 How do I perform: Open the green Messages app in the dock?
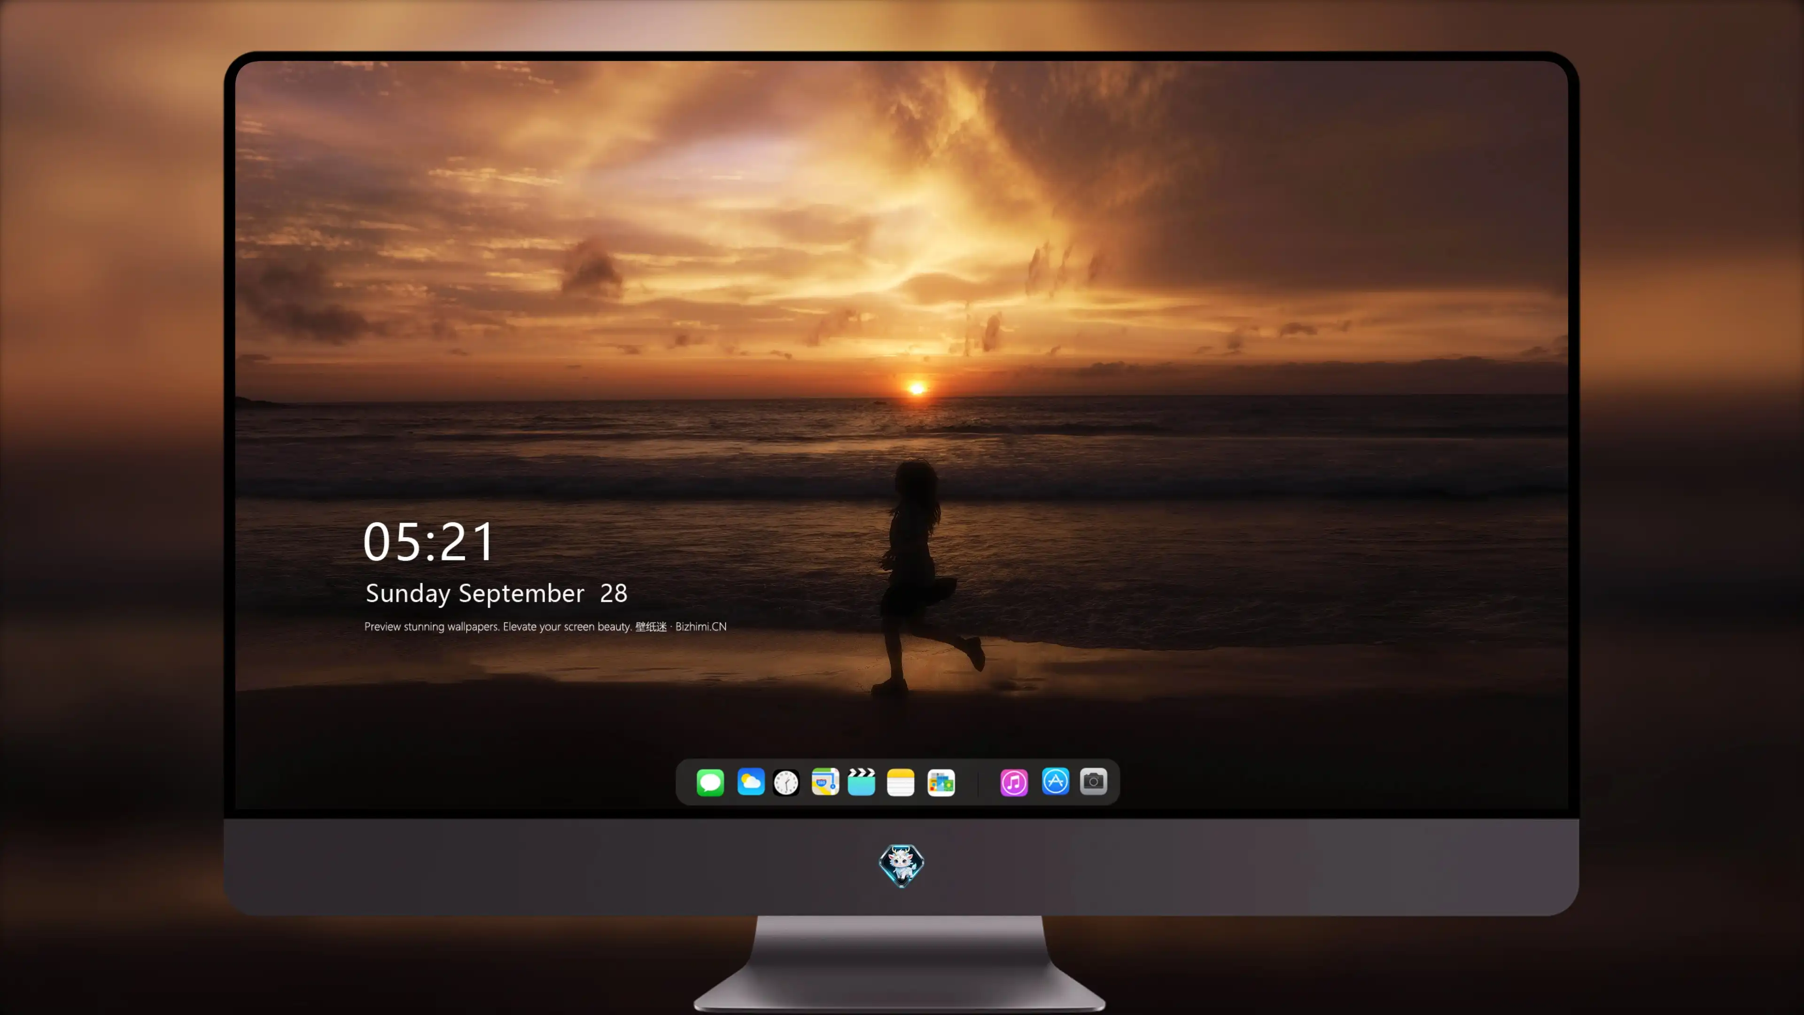click(x=710, y=782)
